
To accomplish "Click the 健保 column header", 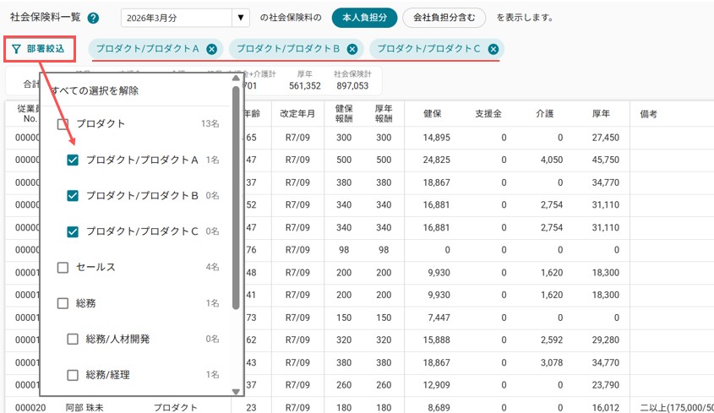I will click(432, 114).
